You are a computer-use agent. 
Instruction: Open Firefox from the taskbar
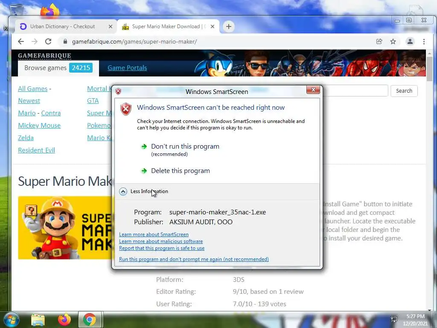click(64, 319)
